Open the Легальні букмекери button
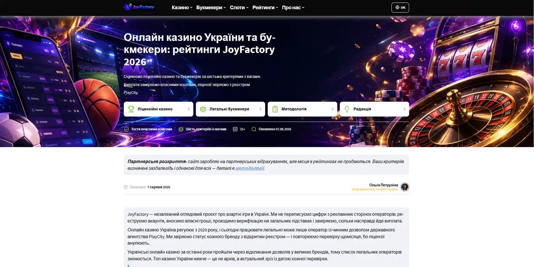This screenshot has height=267, width=534. [231, 109]
